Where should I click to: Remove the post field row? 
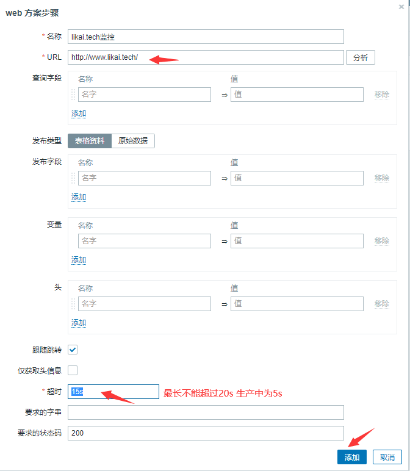tap(382, 178)
